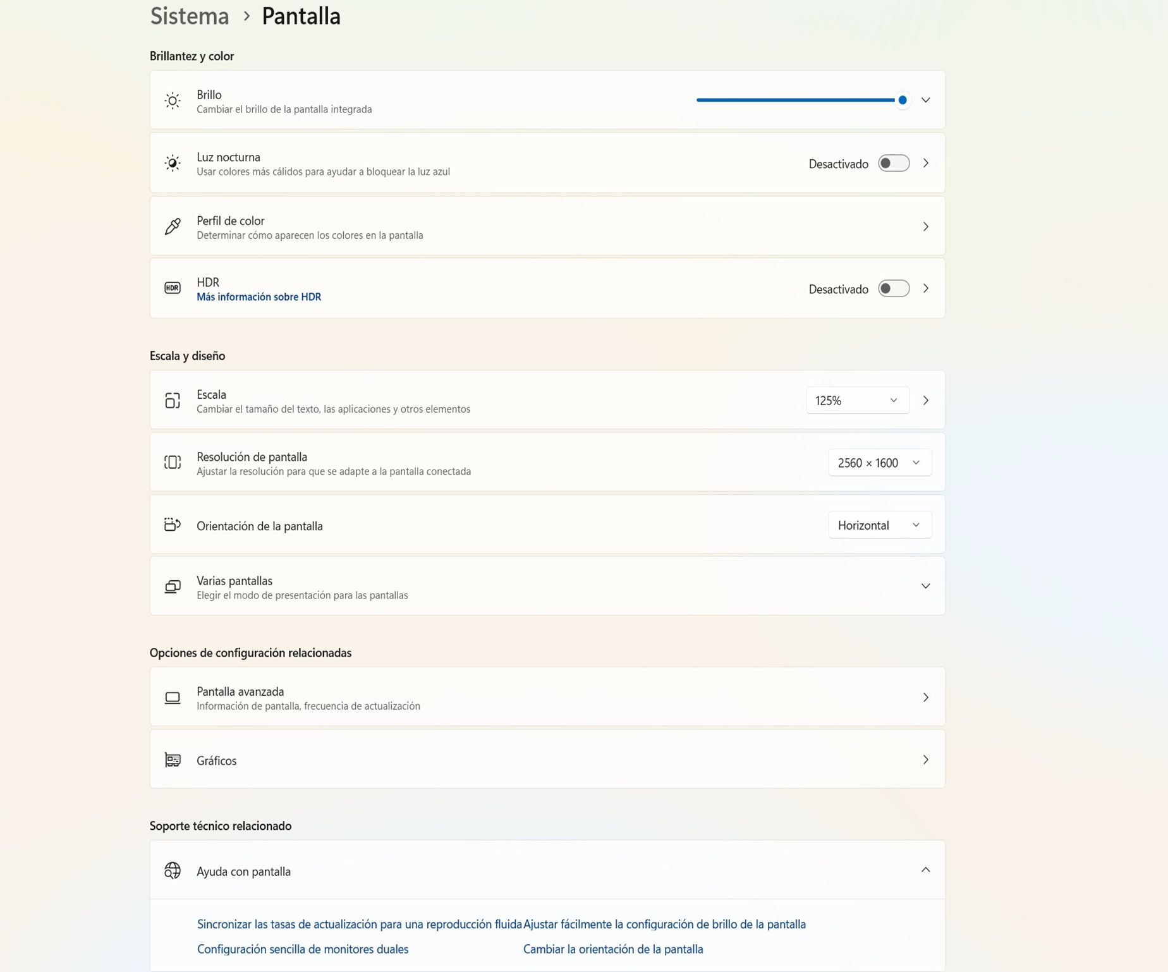Click the Orientación de la pantalla icon
This screenshot has height=972, width=1168.
pyautogui.click(x=172, y=525)
